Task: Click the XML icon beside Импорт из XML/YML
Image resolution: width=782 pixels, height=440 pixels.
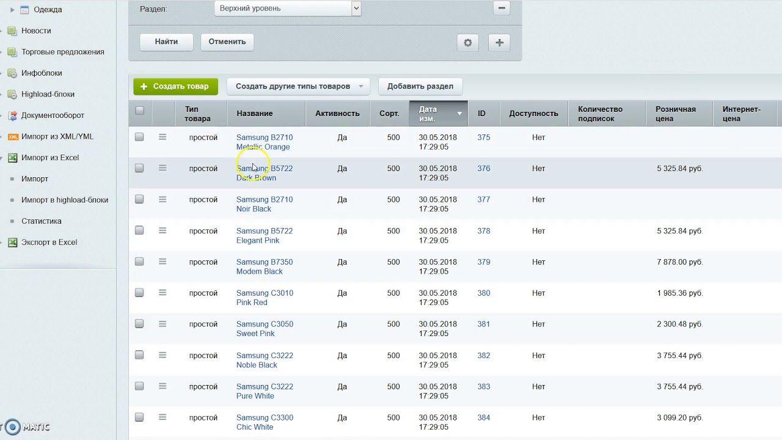Action: [12, 137]
